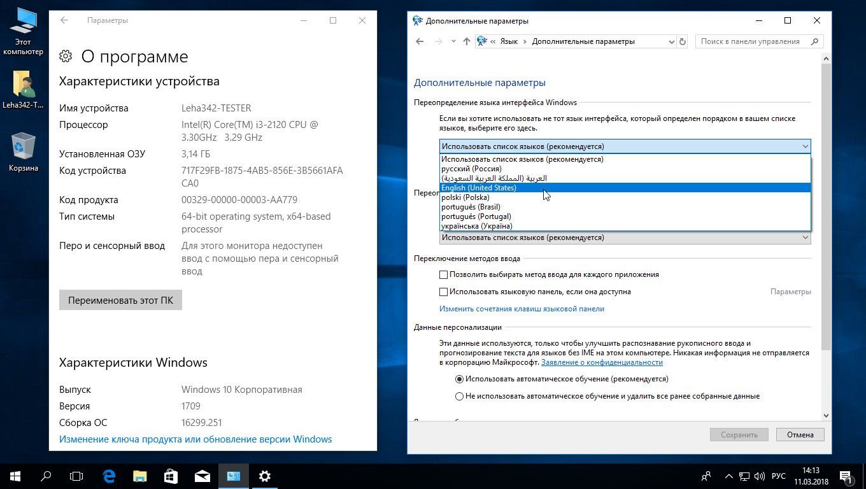Click the up-arrow navigation icon in Control Panel
Screen dimensions: 866x489
(466, 41)
